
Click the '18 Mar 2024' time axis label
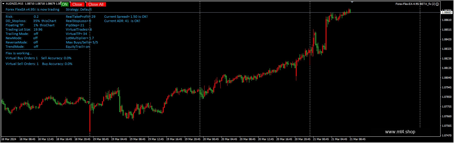9,139
